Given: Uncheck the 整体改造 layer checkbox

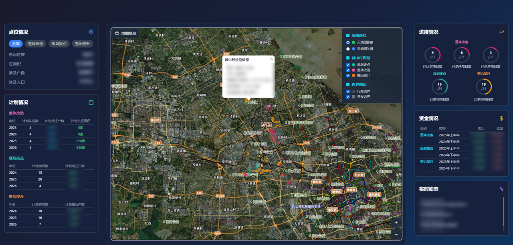Looking at the screenshot, I should pyautogui.click(x=348, y=70).
